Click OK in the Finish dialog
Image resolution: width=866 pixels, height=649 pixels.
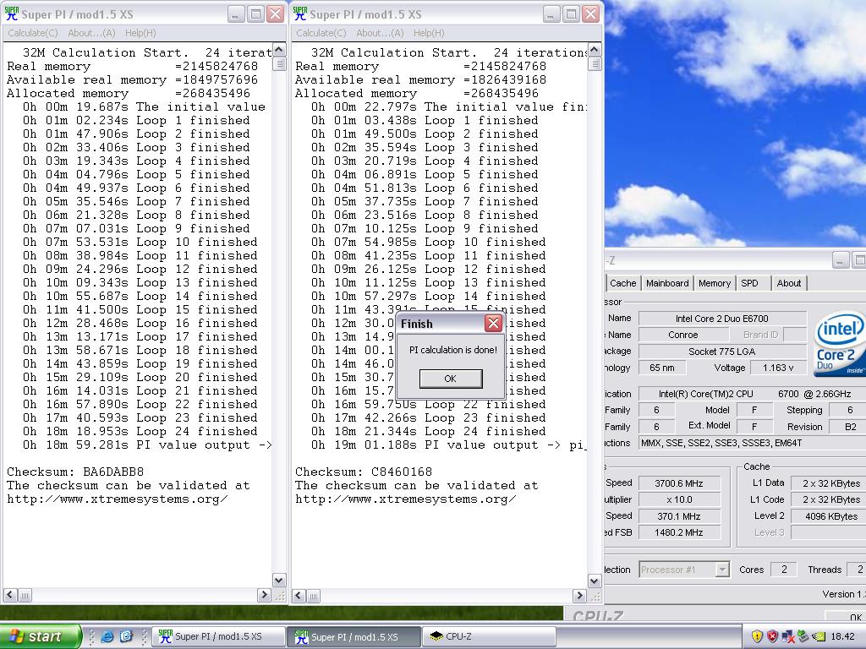[451, 379]
